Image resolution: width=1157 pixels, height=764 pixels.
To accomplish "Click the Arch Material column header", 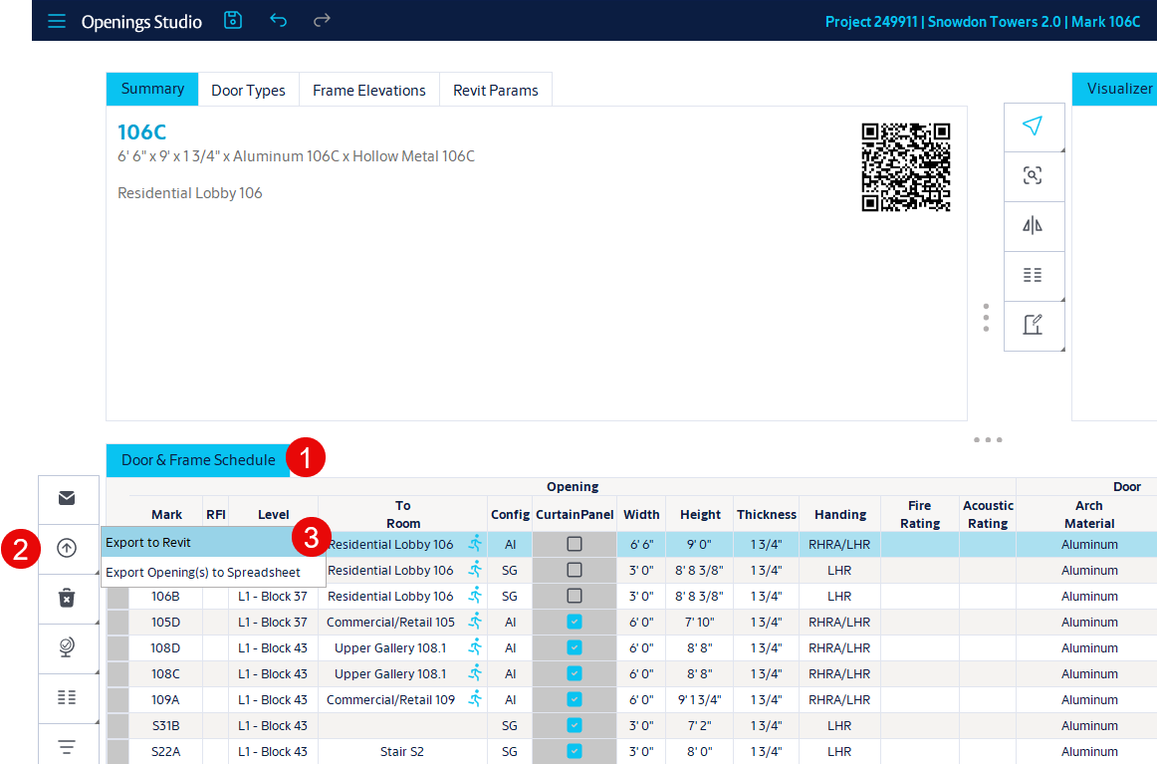I will click(1089, 515).
